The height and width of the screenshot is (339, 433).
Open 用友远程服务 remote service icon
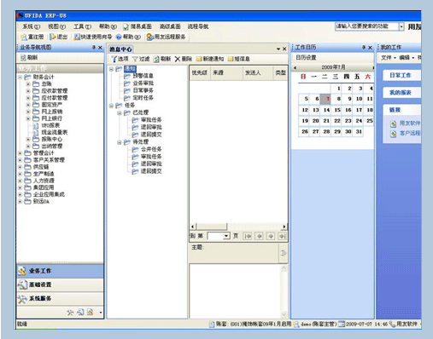pyautogui.click(x=150, y=37)
